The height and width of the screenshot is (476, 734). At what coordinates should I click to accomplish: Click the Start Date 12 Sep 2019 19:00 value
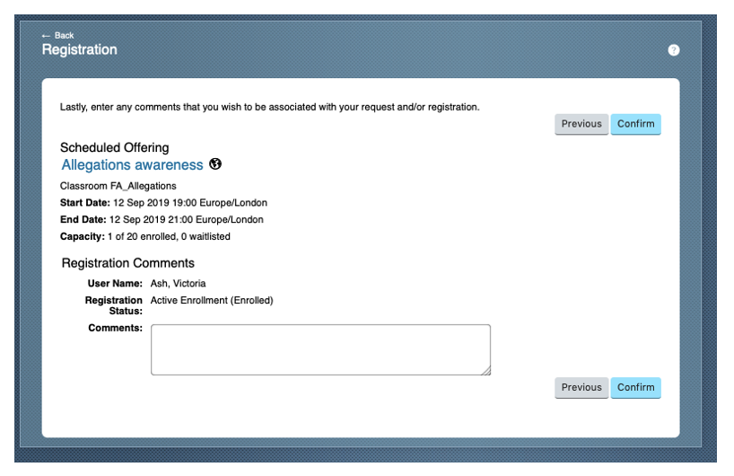coord(190,203)
